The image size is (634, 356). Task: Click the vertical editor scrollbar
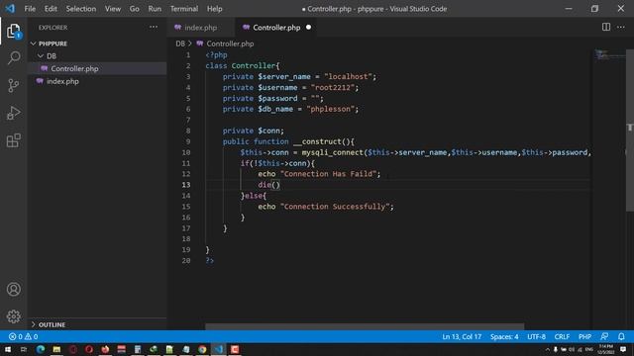pos(630,130)
